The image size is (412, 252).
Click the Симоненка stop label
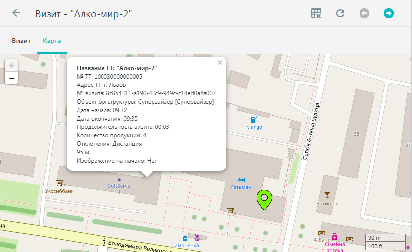(x=185, y=245)
